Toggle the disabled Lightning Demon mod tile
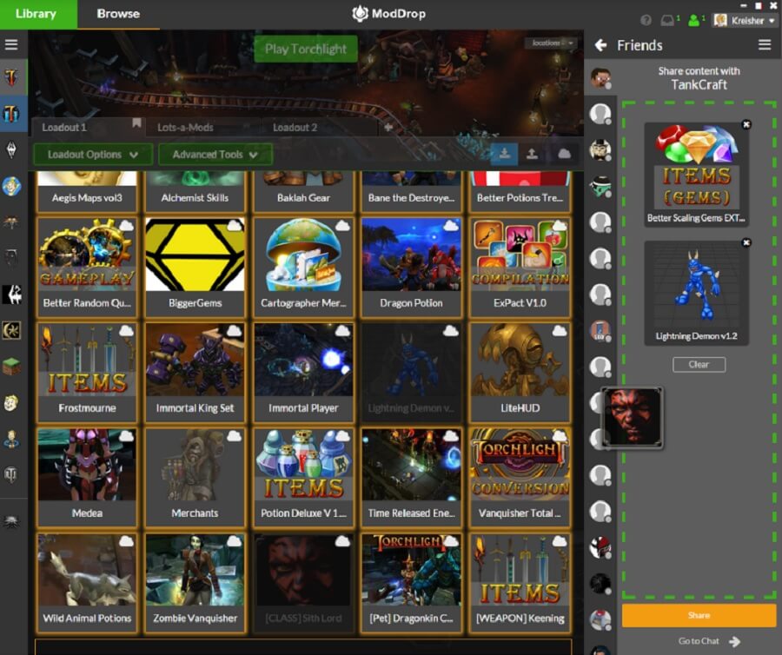Image resolution: width=782 pixels, height=655 pixels. click(x=412, y=372)
